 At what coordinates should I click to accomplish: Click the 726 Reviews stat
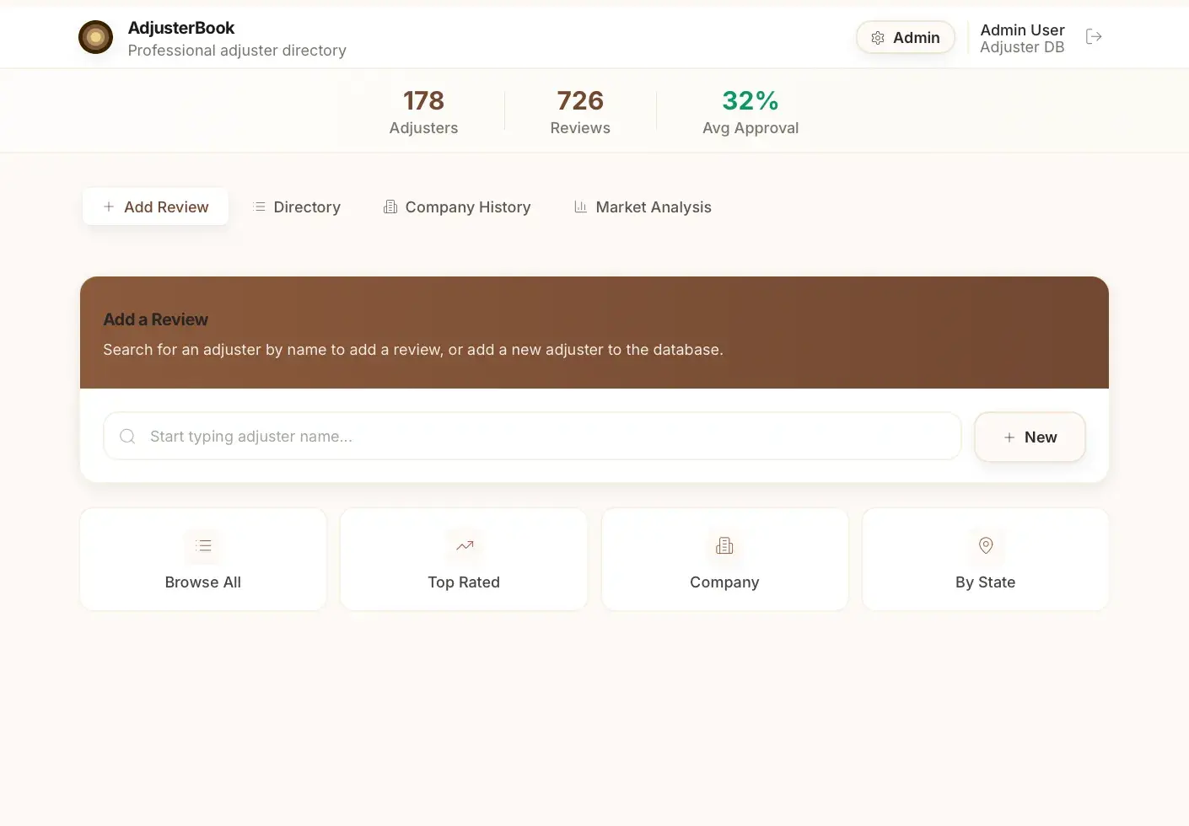[580, 111]
